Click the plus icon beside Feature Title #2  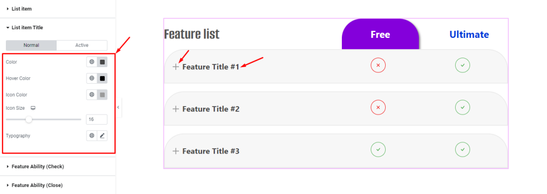click(176, 109)
